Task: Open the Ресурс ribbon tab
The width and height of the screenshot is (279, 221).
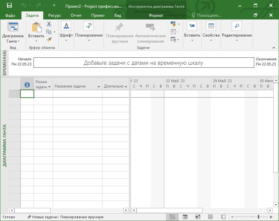Action: pyautogui.click(x=54, y=15)
